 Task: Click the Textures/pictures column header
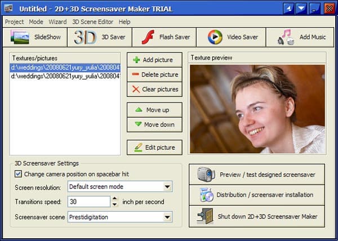(65, 58)
